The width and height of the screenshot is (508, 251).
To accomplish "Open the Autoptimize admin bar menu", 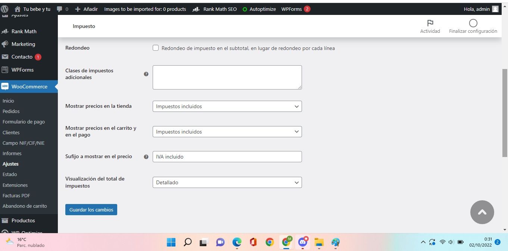I will [x=259, y=9].
